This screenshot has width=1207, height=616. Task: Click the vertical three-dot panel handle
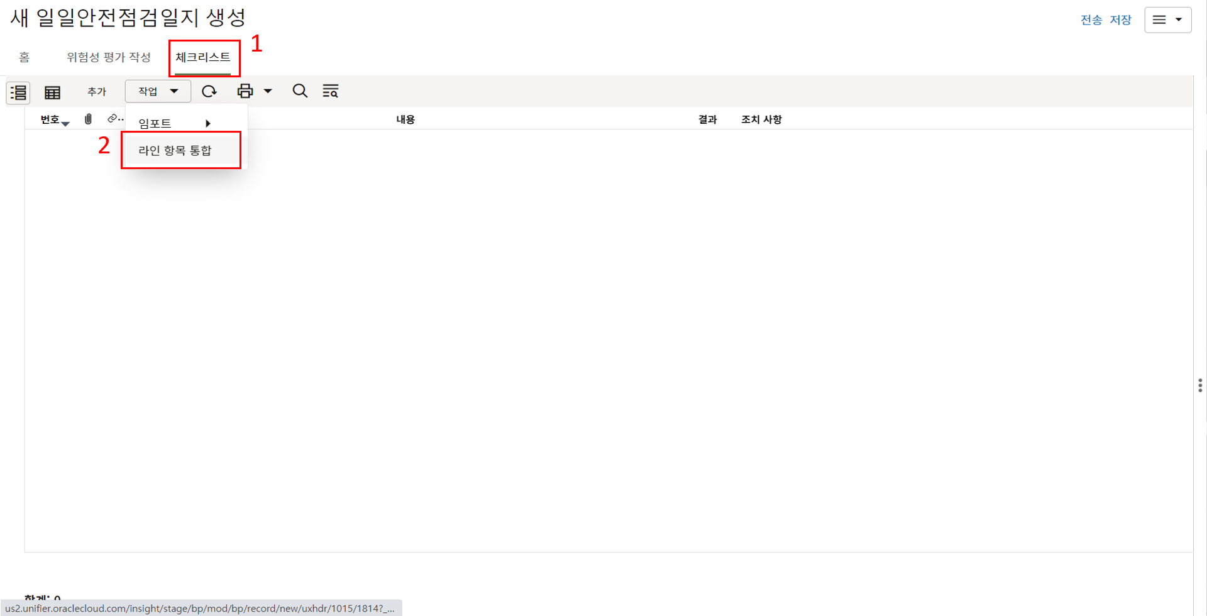pyautogui.click(x=1199, y=385)
